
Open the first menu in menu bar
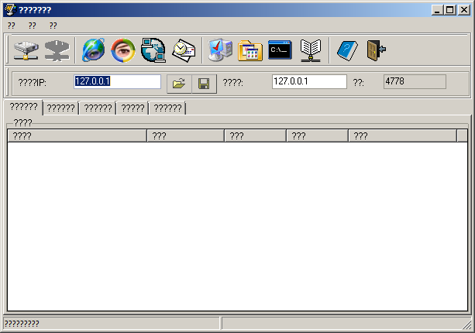pos(12,26)
